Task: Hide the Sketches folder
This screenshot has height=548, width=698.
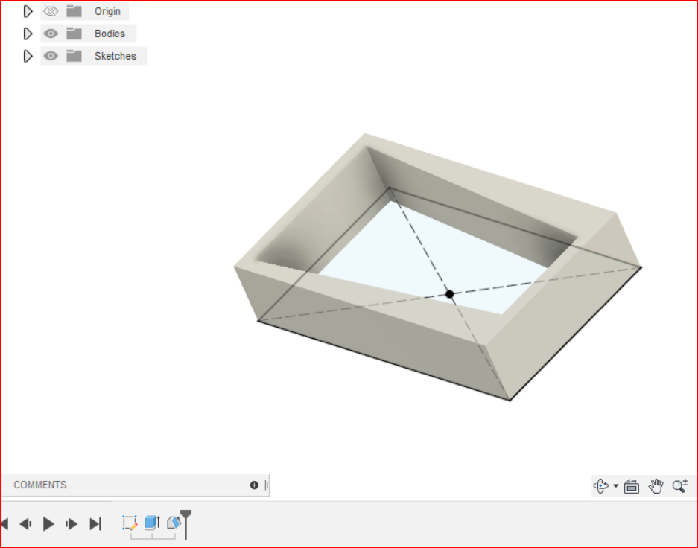Action: pyautogui.click(x=51, y=56)
